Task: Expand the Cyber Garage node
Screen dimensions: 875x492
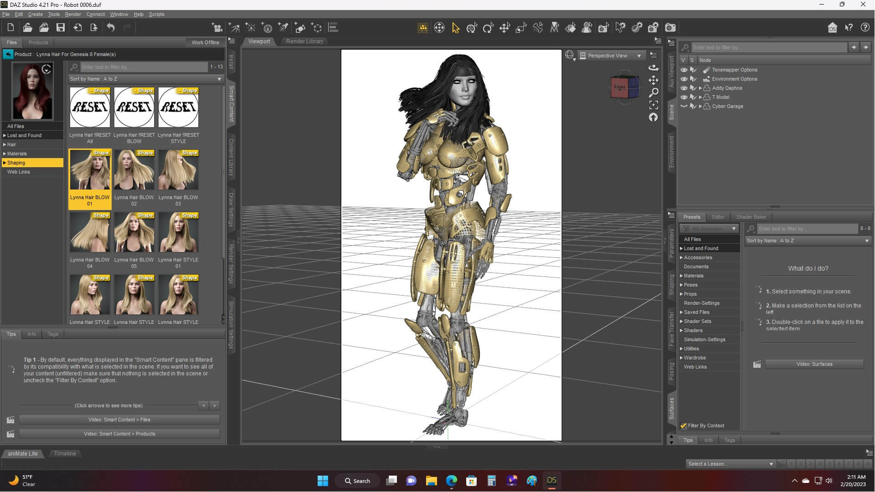Action: point(700,107)
